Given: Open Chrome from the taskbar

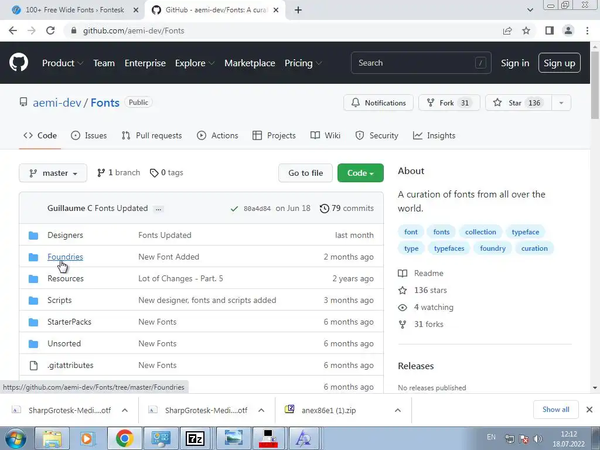Looking at the screenshot, I should coord(124,438).
